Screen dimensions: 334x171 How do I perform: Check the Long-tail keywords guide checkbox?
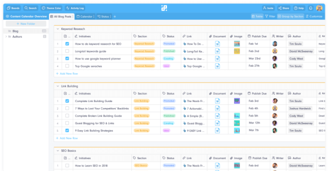[67, 51]
